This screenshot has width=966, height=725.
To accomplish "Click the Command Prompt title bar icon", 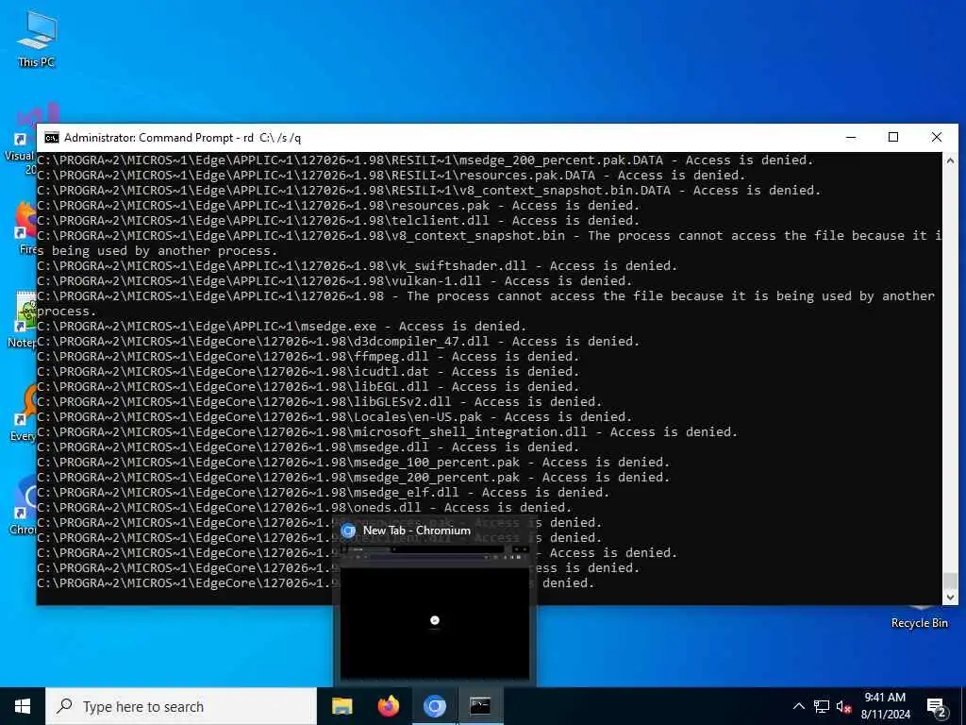I will [52, 138].
